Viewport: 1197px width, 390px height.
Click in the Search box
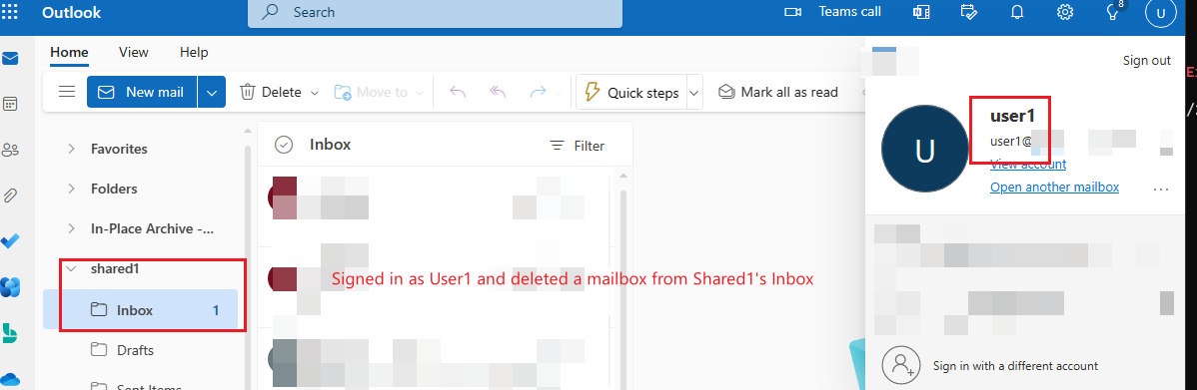435,13
